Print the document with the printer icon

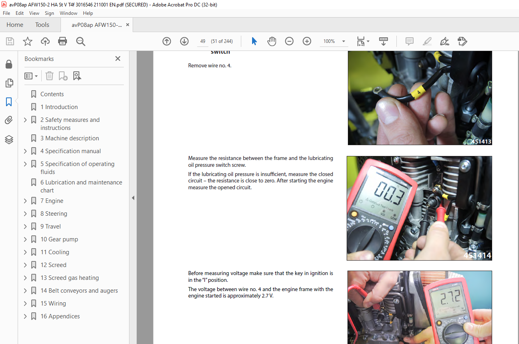coord(63,41)
